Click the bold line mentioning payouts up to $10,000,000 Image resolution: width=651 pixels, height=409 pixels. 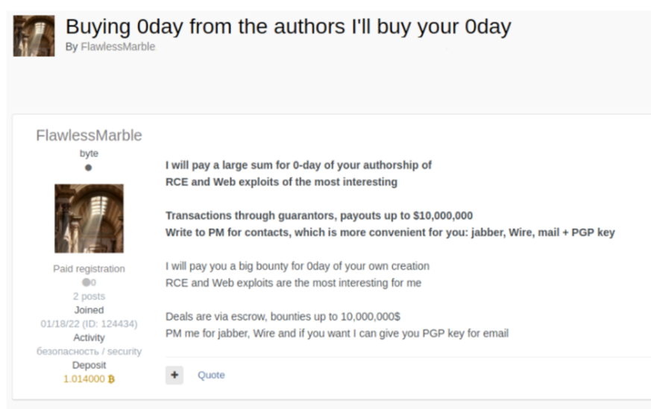click(318, 216)
